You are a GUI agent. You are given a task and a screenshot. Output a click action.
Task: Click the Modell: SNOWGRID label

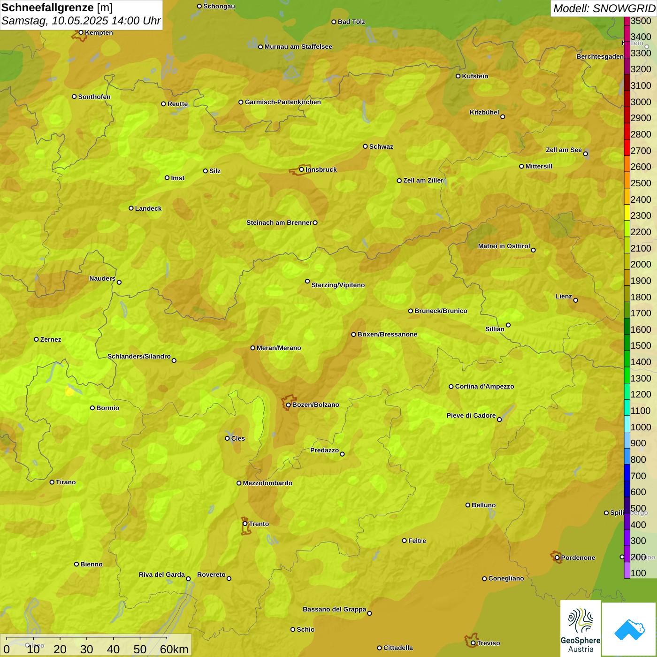[604, 8]
